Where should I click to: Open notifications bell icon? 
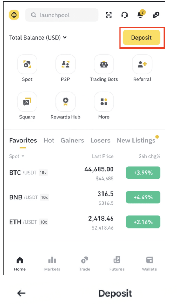[x=141, y=14]
